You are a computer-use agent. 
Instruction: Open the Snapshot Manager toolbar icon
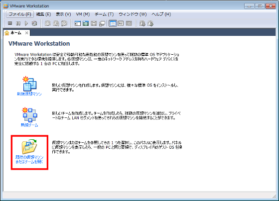64,23
